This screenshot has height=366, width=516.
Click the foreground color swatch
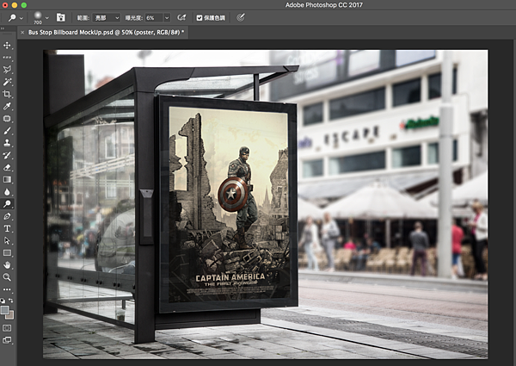[x=5, y=309]
